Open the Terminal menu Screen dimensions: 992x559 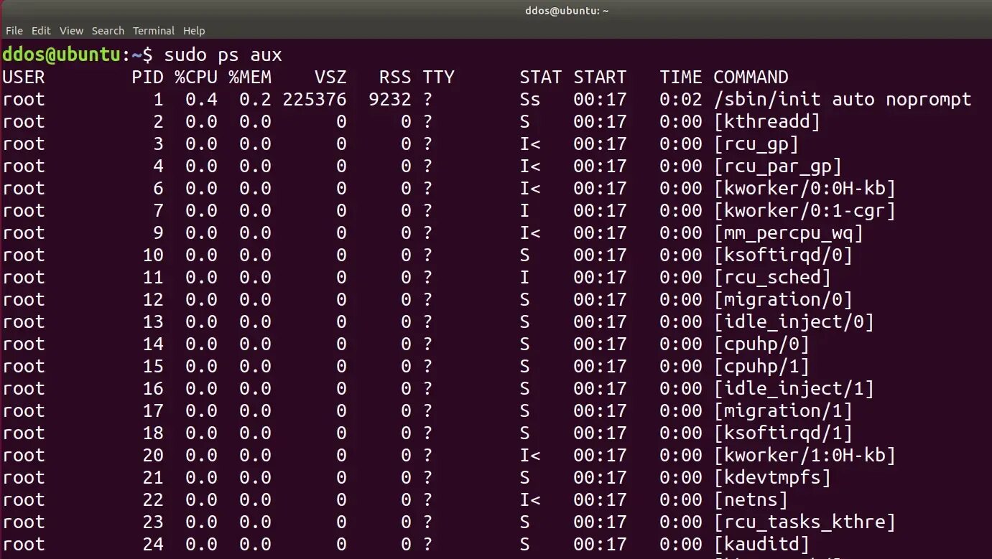click(x=154, y=31)
